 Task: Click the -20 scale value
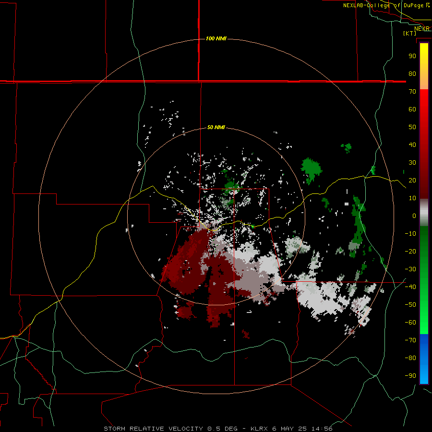(410, 251)
